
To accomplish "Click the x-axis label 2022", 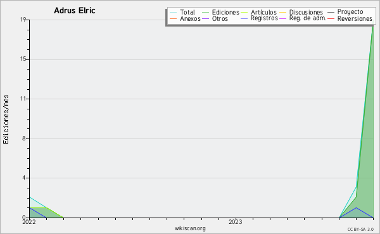I will coord(29,222).
